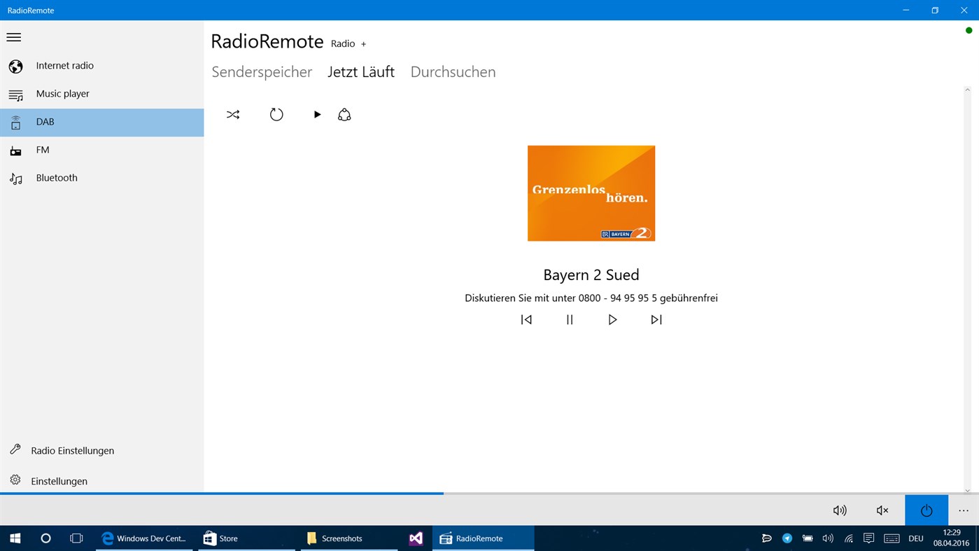Toggle the radio power button
The width and height of the screenshot is (979, 551).
pyautogui.click(x=926, y=510)
